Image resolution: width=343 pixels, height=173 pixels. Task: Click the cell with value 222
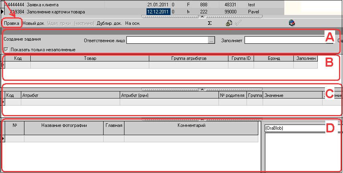point(204,11)
